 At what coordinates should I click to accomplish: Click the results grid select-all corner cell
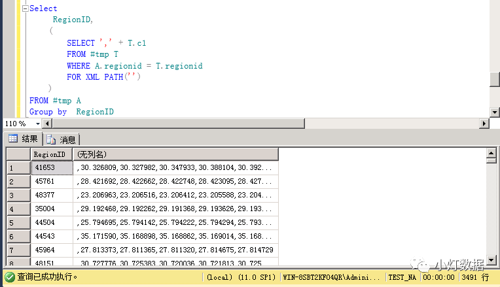18,154
